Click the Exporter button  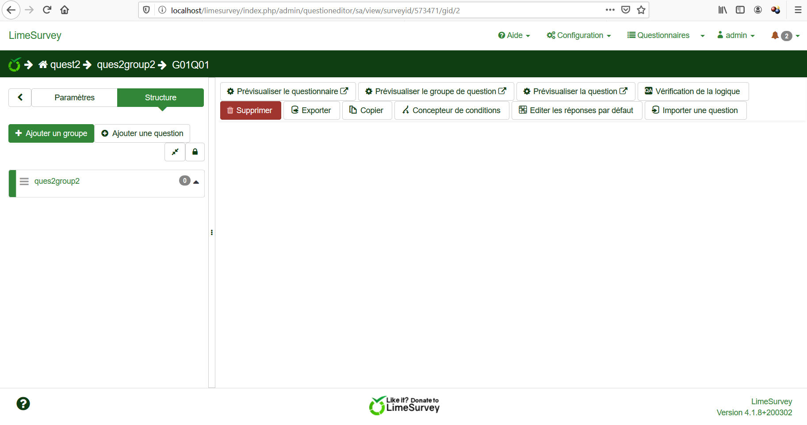pyautogui.click(x=311, y=110)
